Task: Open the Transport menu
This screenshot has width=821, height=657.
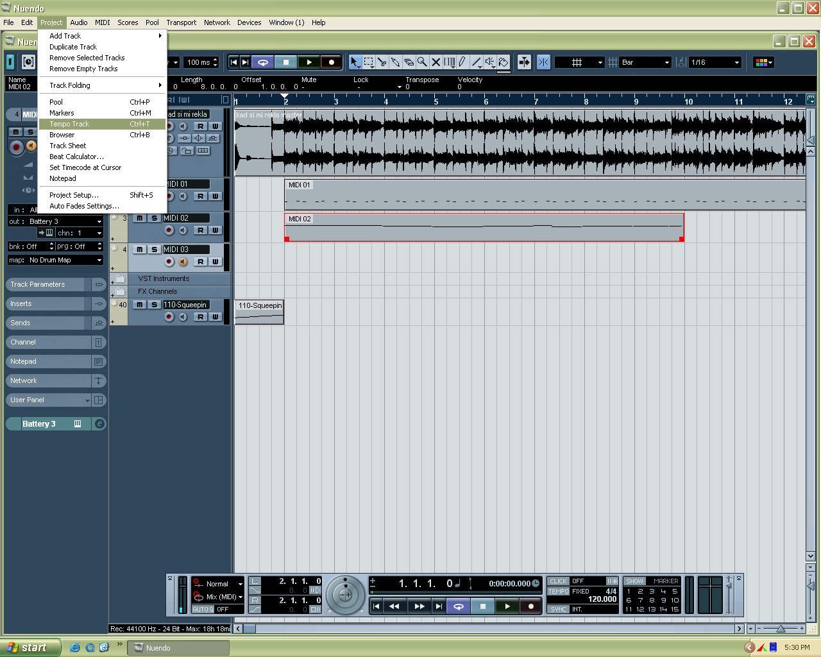Action: point(181,22)
